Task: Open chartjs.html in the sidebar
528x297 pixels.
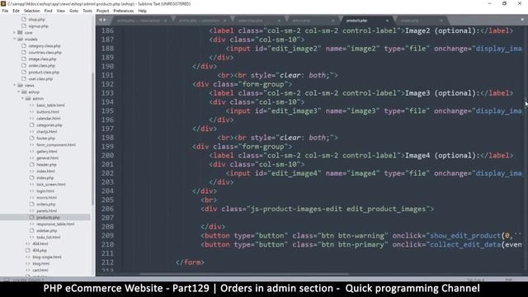Action: point(46,131)
